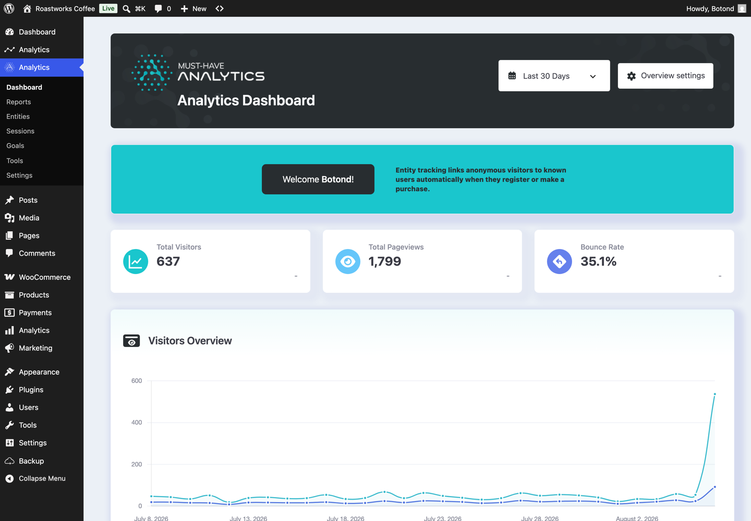The width and height of the screenshot is (751, 521).
Task: Click the Overview settings button
Action: pos(665,76)
